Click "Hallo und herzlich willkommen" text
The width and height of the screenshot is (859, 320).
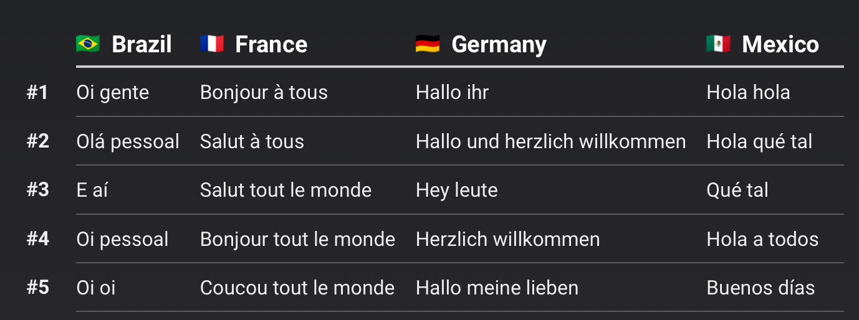pos(550,141)
